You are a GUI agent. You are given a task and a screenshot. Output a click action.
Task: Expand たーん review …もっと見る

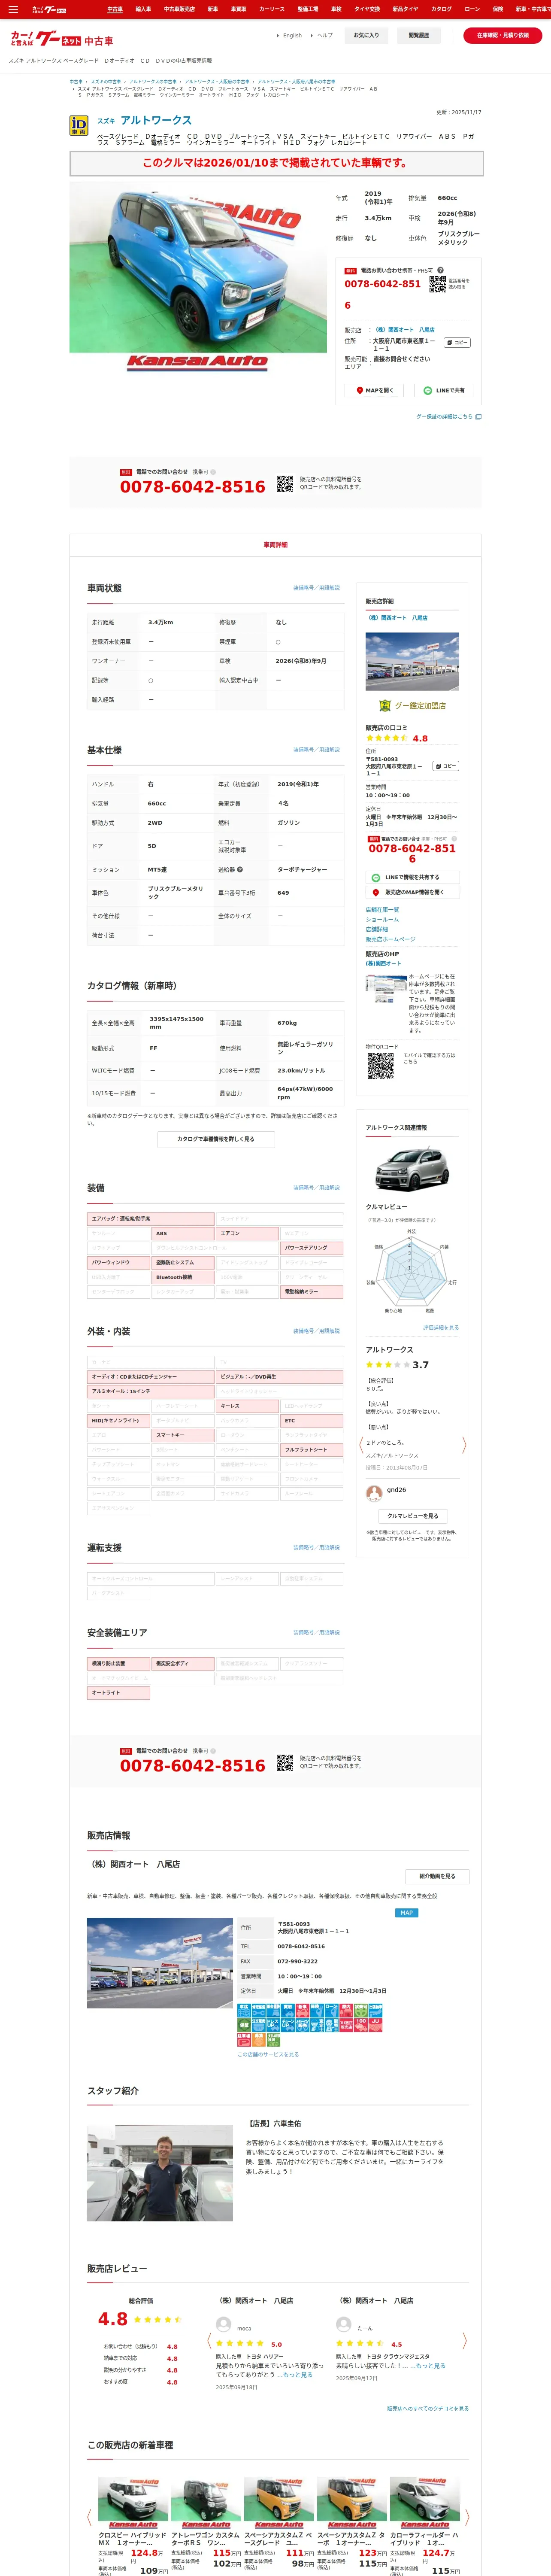[x=428, y=2367]
